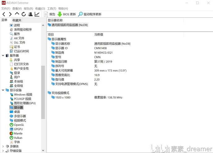Collapse the 显示设备 tree node

tap(3, 90)
